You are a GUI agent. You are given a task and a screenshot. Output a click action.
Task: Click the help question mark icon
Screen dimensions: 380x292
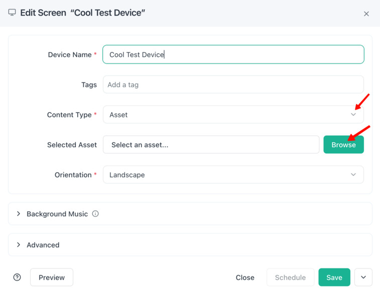tap(17, 277)
